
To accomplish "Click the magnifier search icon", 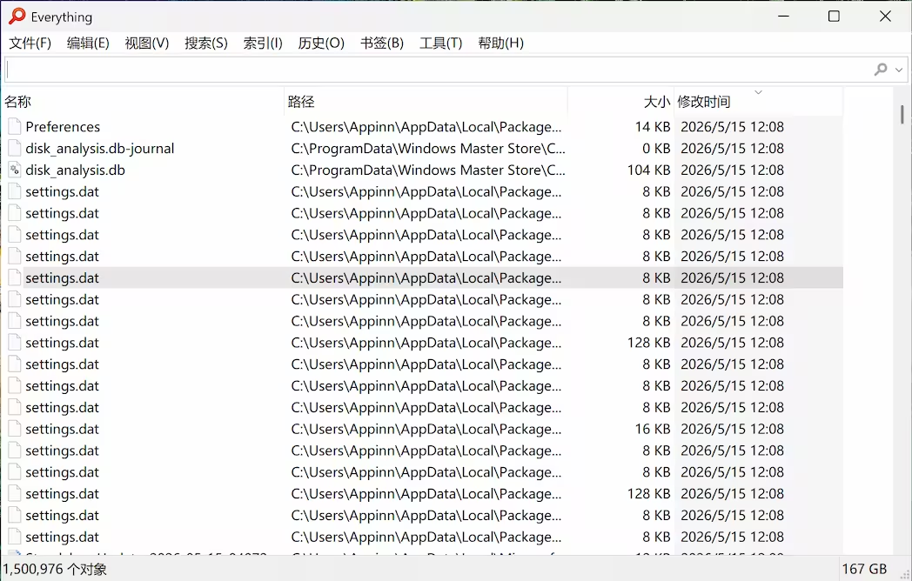I will click(881, 70).
